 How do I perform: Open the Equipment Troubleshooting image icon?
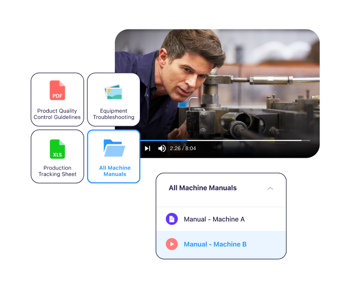click(114, 92)
